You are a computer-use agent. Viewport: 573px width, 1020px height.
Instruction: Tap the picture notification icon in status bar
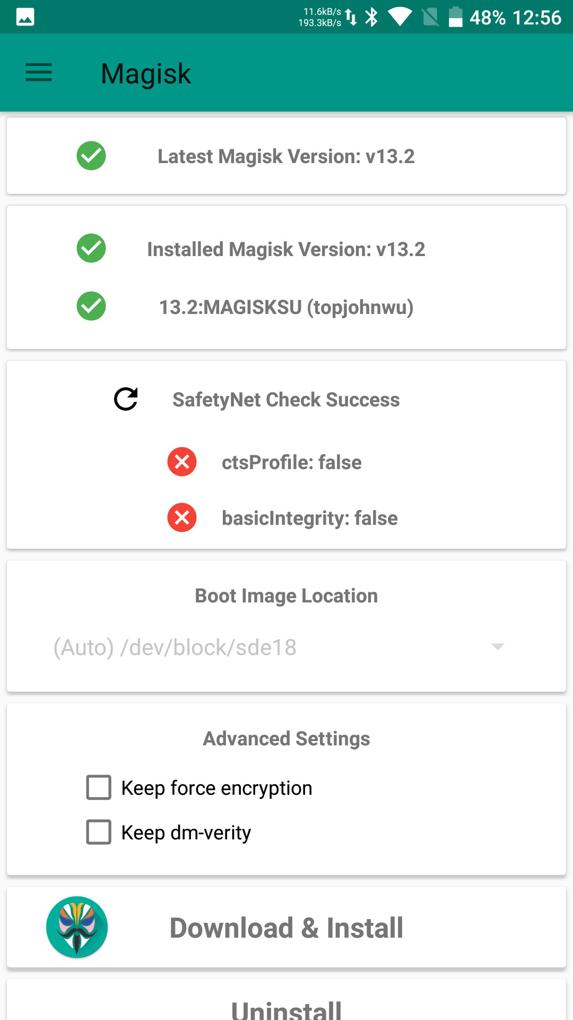coord(25,17)
